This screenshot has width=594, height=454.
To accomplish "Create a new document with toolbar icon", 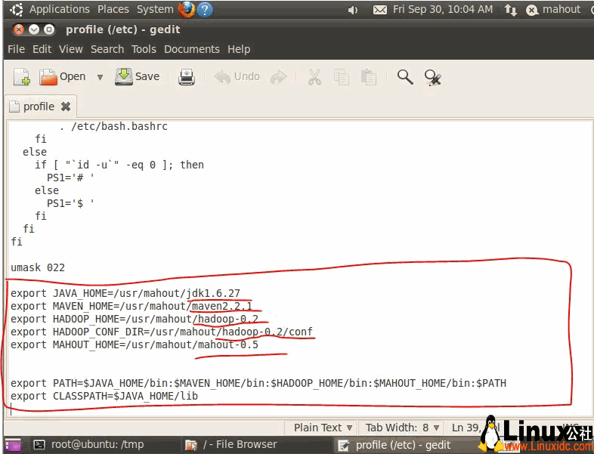I will tap(22, 77).
